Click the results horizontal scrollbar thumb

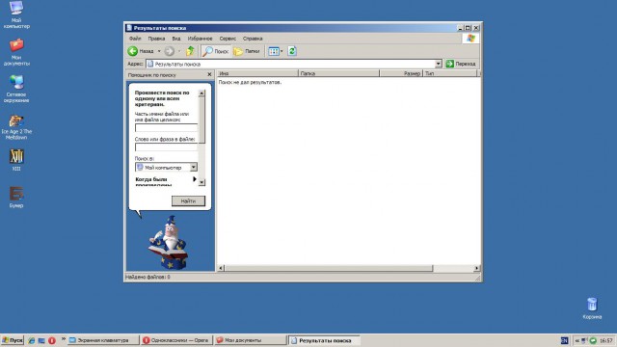pyautogui.click(x=329, y=268)
